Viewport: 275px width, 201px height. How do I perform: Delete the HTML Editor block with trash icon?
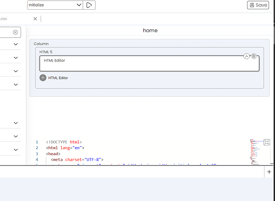[254, 56]
